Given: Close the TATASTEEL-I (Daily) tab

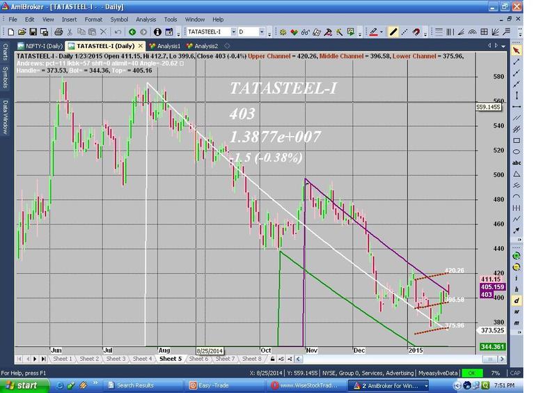Looking at the screenshot, I should [141, 46].
